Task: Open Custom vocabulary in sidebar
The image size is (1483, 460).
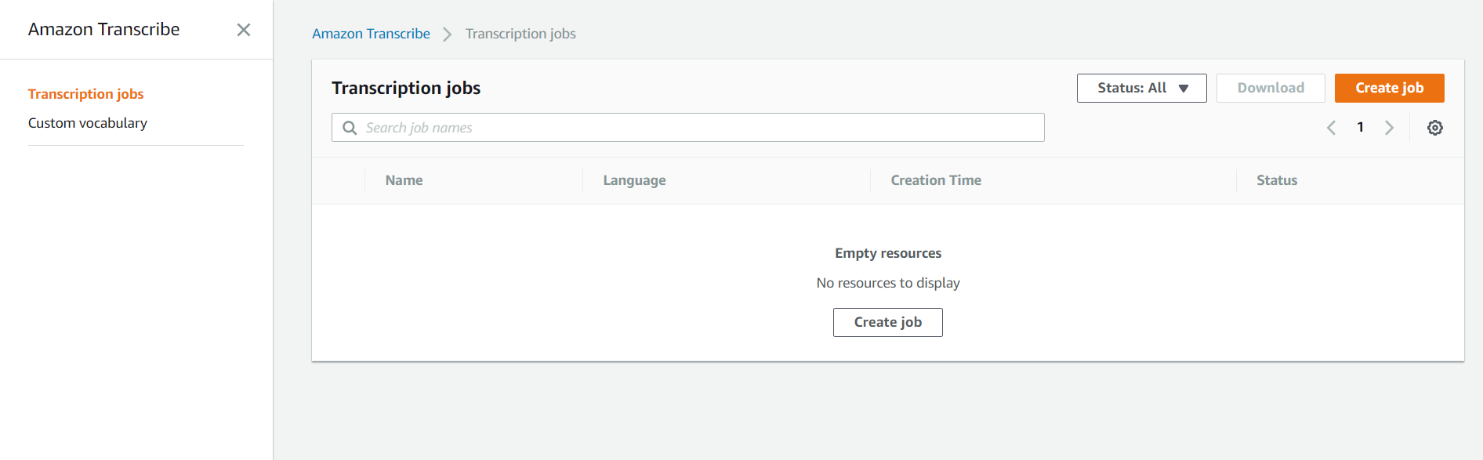Action: pyautogui.click(x=88, y=123)
